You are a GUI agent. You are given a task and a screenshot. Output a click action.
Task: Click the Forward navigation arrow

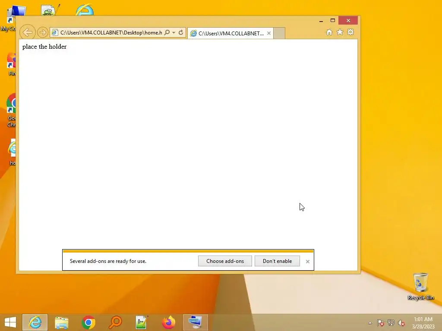(43, 32)
